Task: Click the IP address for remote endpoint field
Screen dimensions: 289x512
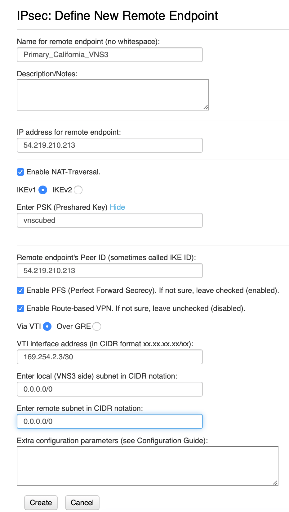Action: pos(109,145)
